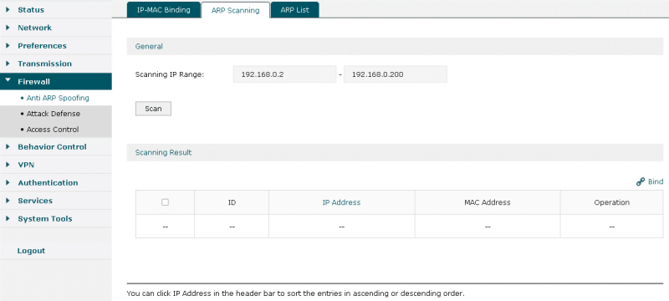
Task: Click the Operation column header
Action: (x=612, y=202)
